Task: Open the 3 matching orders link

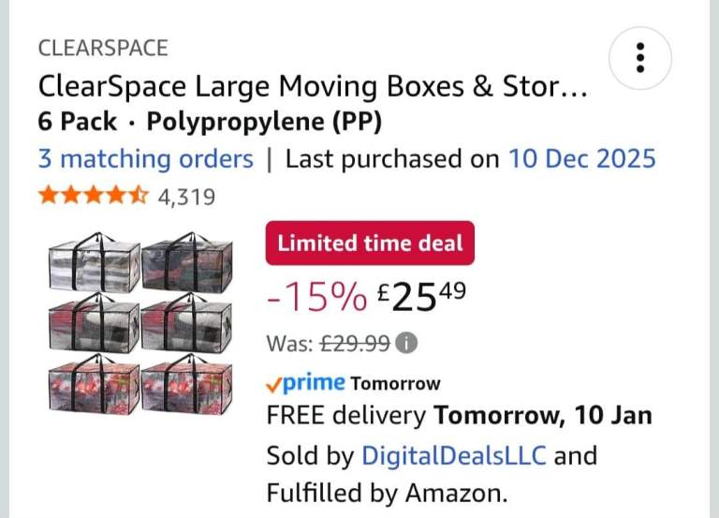Action: (145, 158)
